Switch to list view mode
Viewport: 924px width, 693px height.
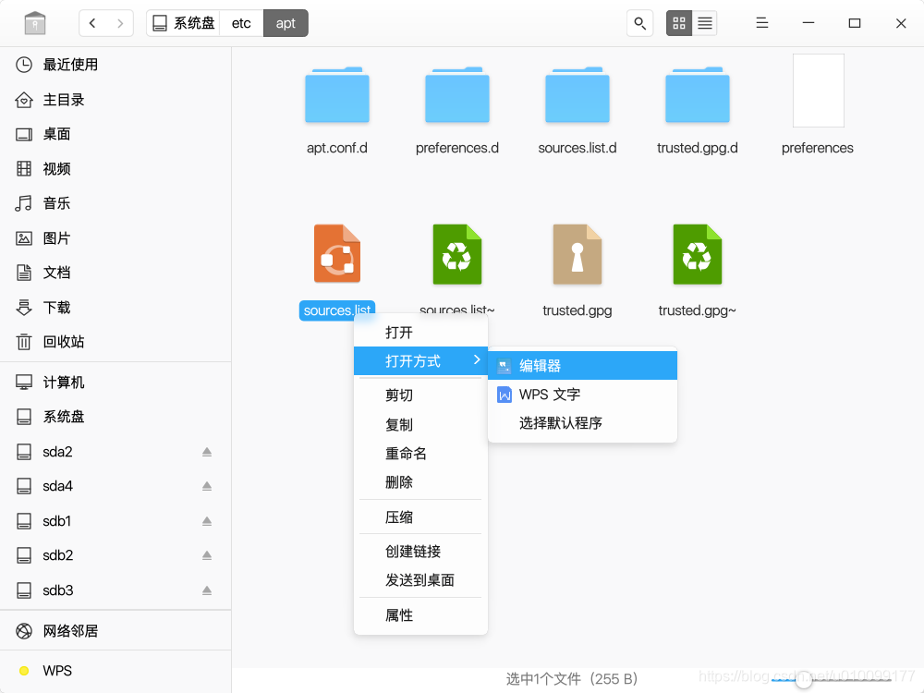pyautogui.click(x=705, y=22)
